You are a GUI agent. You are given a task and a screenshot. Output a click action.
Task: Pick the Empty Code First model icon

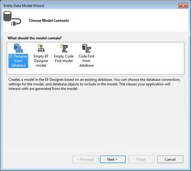tap(64, 48)
